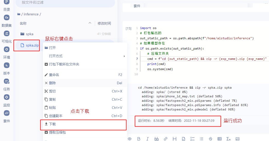
Task: Open the 任务 sidebar panel
Action: 6,85
